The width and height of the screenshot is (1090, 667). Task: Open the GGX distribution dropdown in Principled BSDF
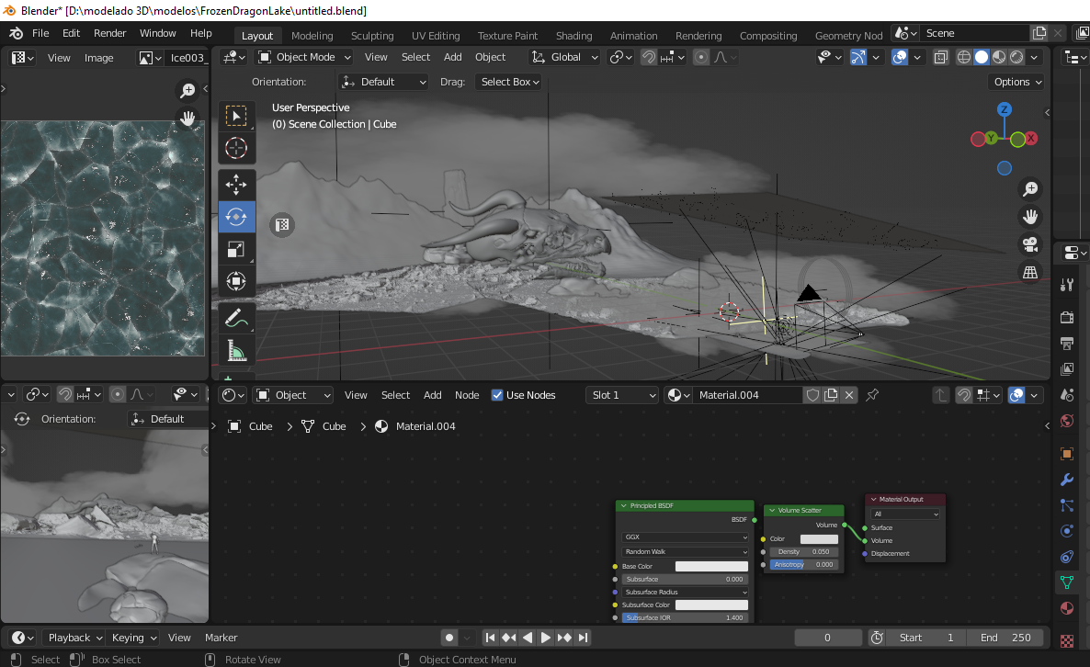(x=685, y=537)
